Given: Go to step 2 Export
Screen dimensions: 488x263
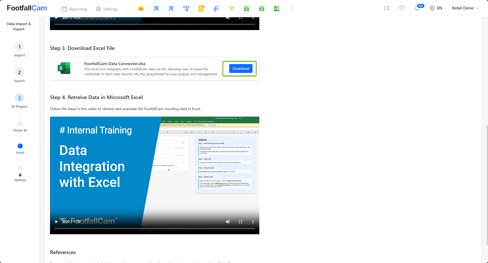Looking at the screenshot, I should pos(19,75).
